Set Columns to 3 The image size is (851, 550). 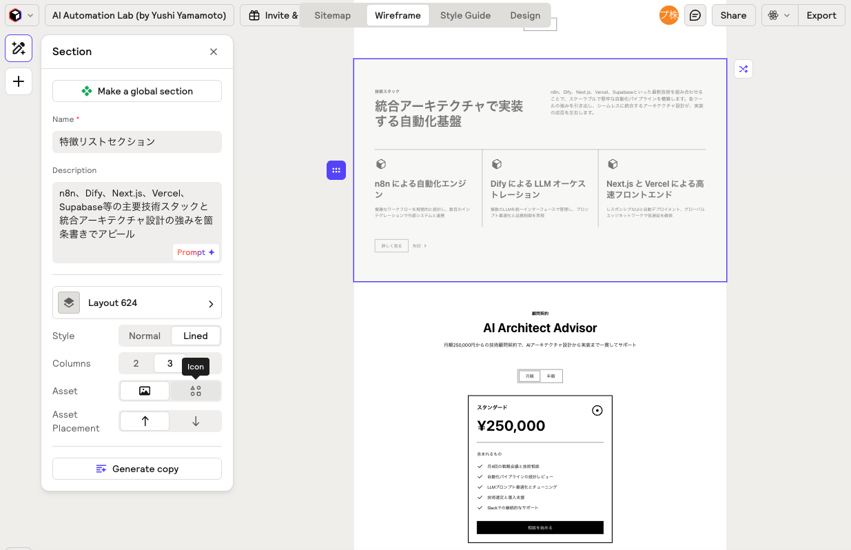170,363
